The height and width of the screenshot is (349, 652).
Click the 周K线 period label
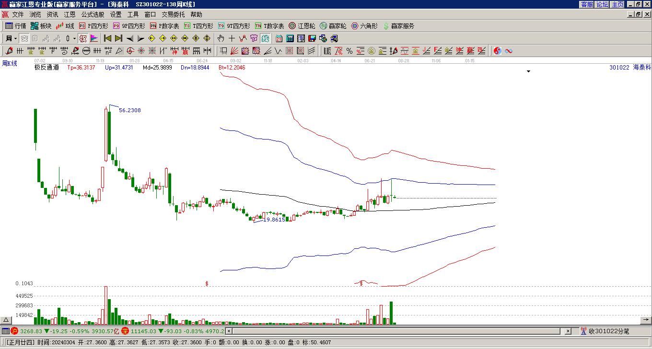10,63
